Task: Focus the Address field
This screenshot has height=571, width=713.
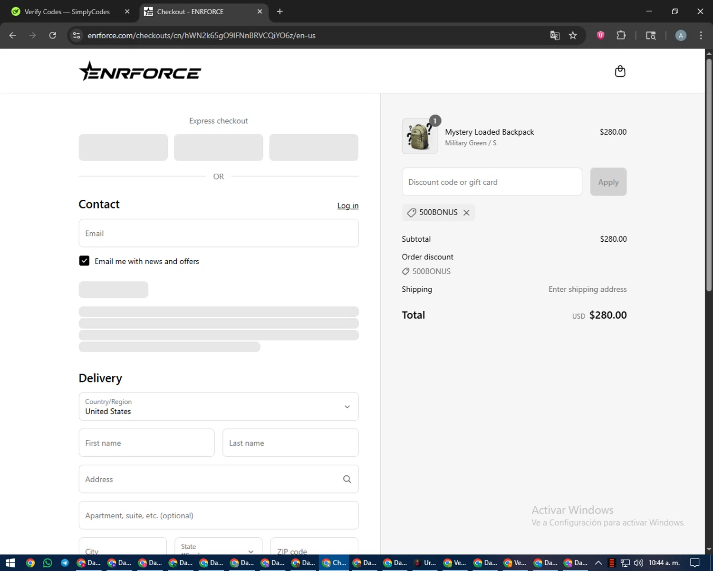Action: click(219, 479)
